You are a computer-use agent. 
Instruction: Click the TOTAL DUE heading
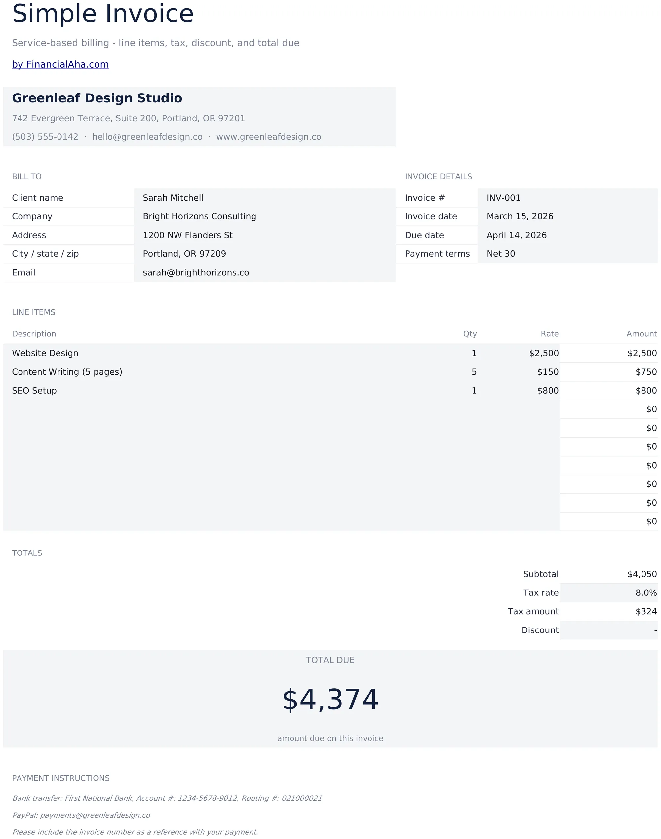tap(330, 660)
